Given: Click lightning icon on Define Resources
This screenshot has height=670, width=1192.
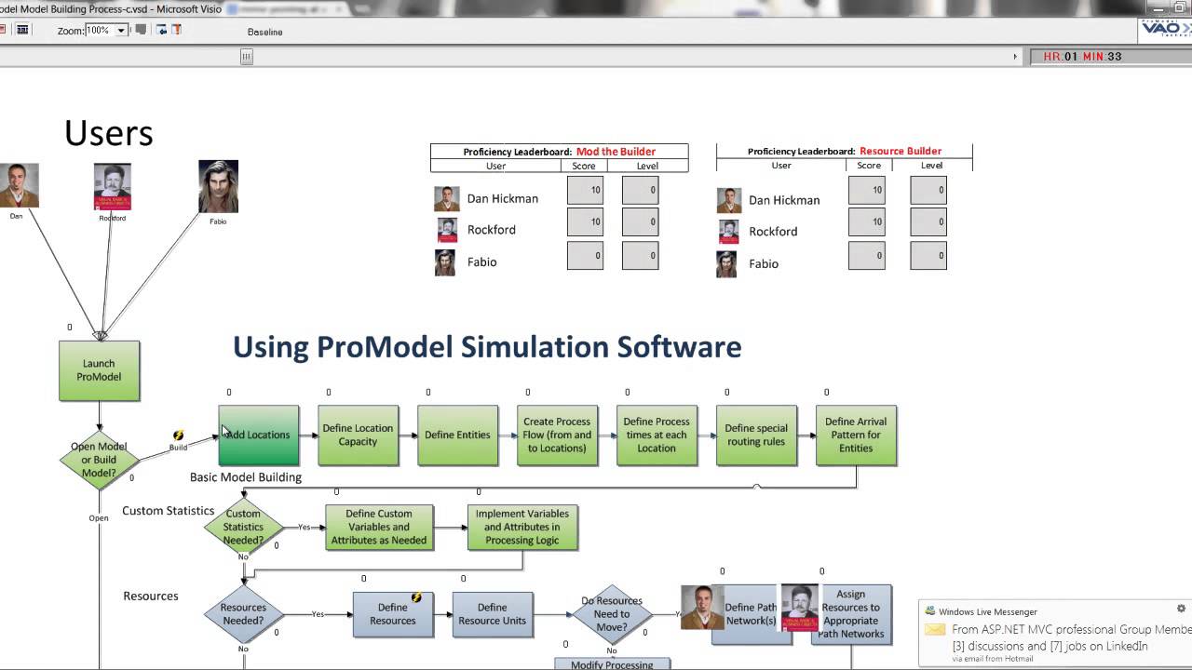Looking at the screenshot, I should [416, 597].
